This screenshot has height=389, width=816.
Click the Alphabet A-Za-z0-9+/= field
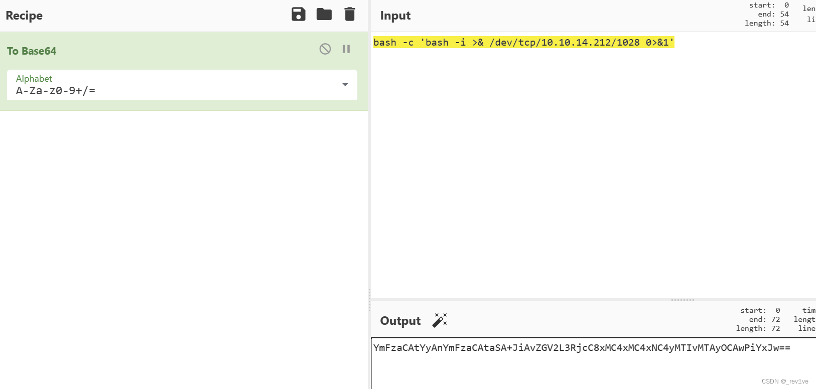click(182, 85)
